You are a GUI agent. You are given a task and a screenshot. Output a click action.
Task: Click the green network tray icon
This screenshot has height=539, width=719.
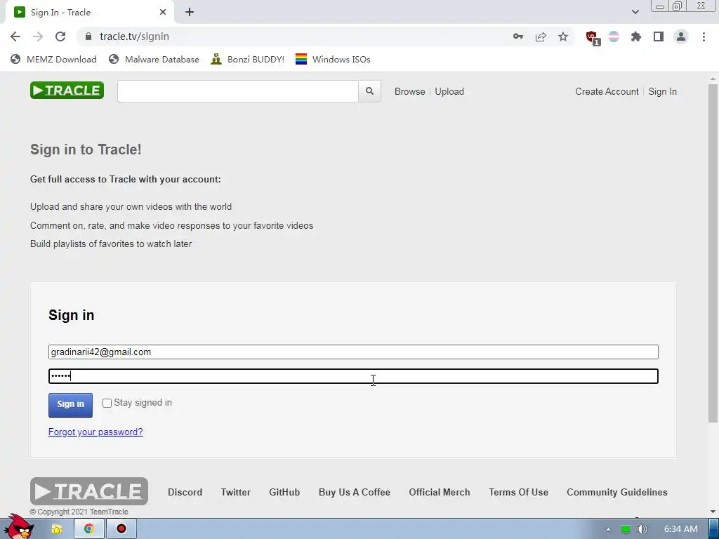point(626,529)
